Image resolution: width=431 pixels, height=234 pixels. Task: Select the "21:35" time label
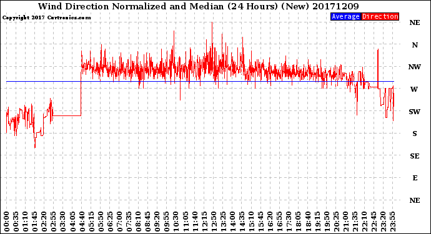pos(355,222)
